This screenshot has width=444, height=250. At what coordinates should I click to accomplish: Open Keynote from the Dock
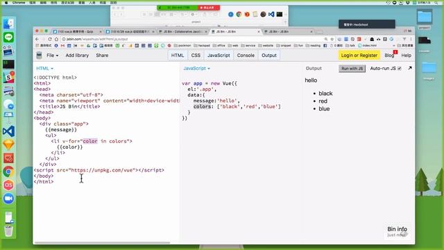[8, 117]
